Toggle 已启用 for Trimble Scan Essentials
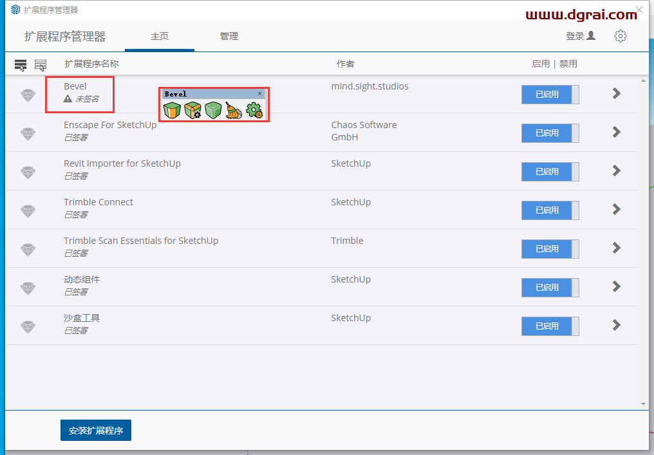 (550, 248)
